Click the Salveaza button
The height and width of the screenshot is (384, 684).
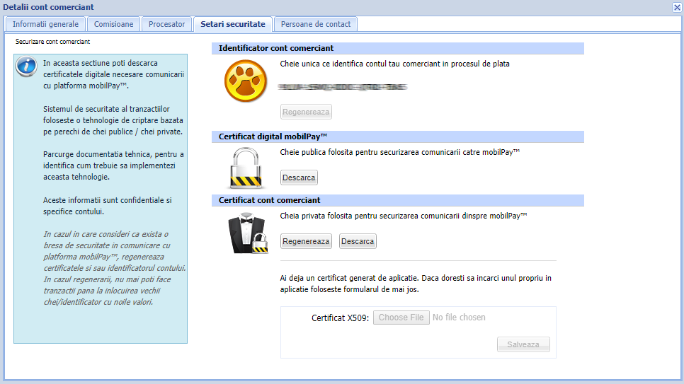[x=523, y=344]
